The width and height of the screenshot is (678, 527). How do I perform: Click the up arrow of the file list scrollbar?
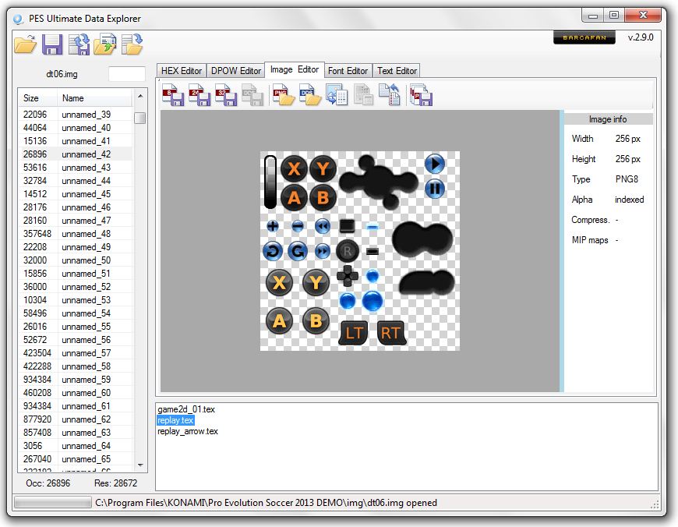pos(140,96)
